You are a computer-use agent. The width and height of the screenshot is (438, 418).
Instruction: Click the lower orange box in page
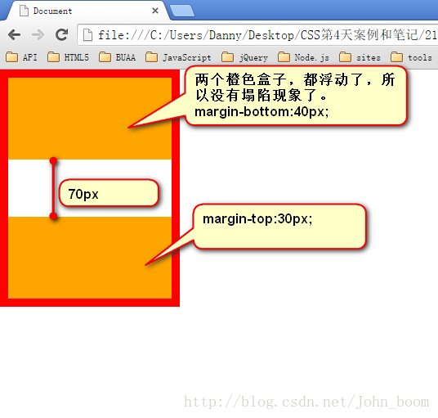[x=90, y=258]
